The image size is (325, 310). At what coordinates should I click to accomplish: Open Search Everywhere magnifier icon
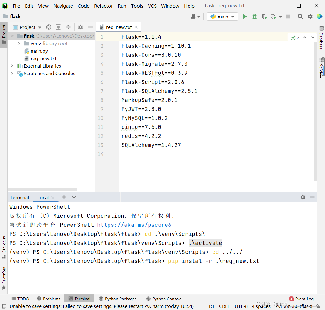(300, 17)
